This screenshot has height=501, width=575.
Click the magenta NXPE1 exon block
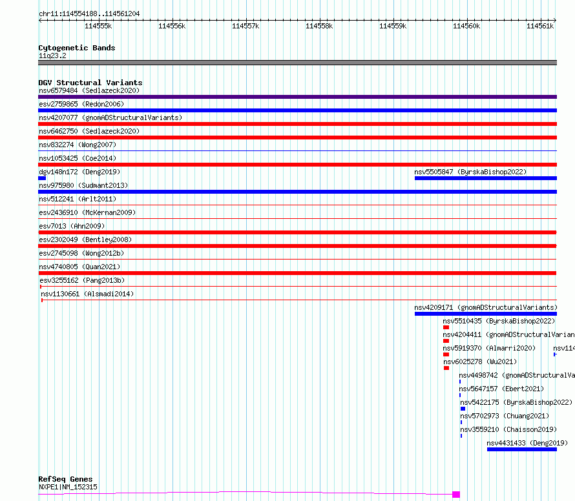click(x=456, y=495)
